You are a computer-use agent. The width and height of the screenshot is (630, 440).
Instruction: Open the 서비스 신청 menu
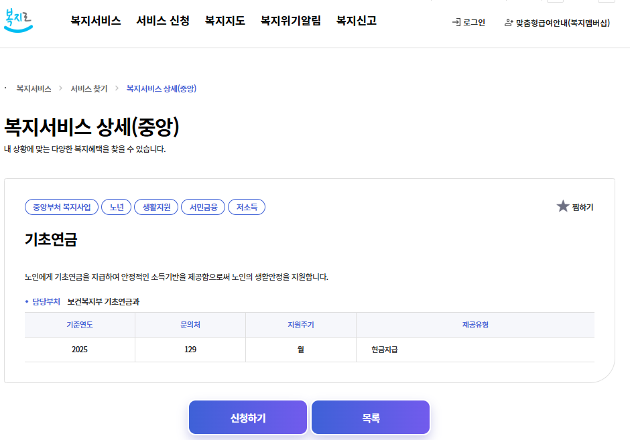(163, 21)
